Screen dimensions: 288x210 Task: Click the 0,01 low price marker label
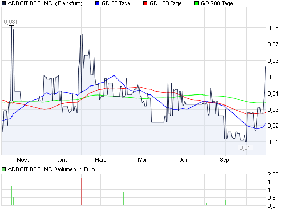[245, 148]
